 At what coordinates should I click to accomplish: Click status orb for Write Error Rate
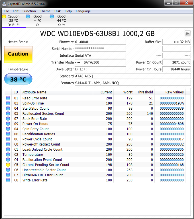(x=8, y=180)
